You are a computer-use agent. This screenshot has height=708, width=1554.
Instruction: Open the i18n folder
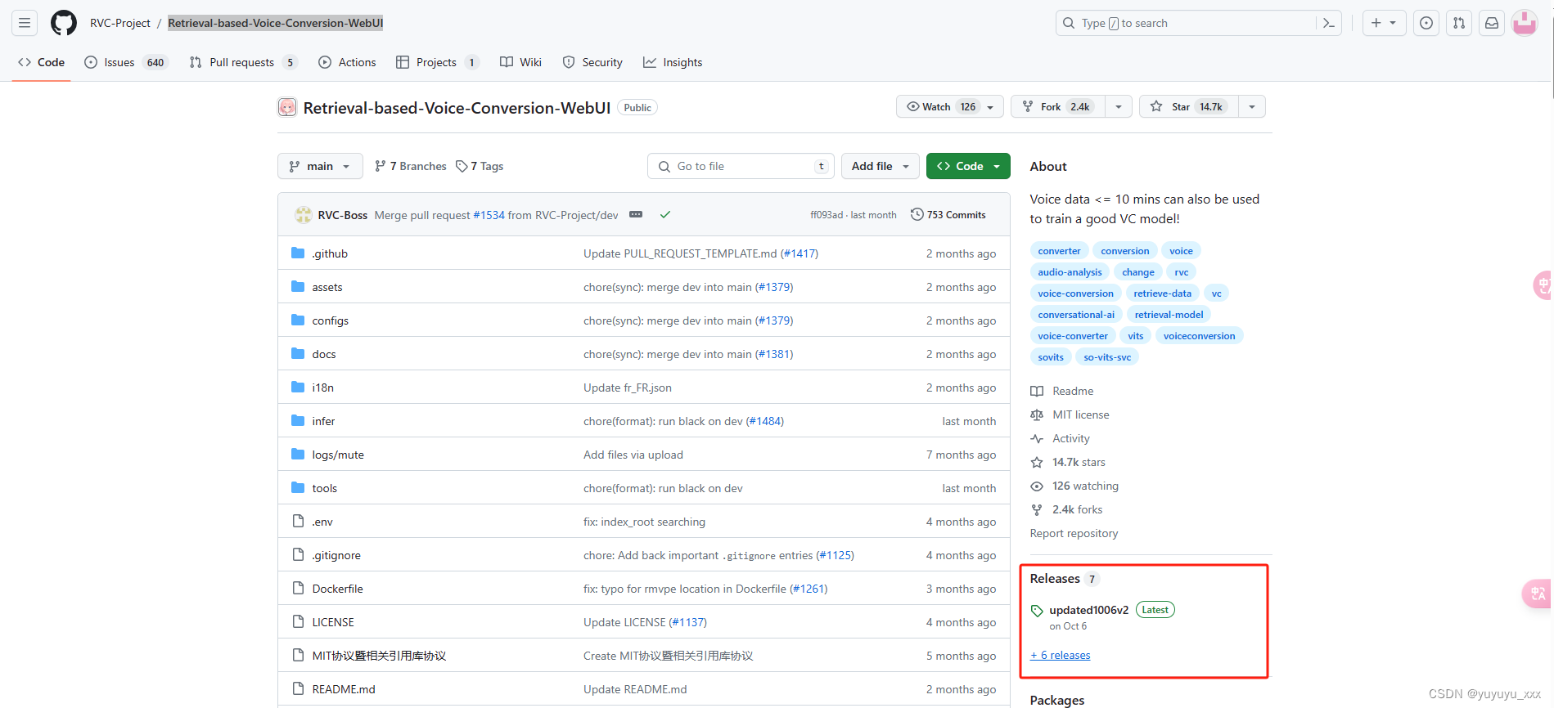coord(323,388)
